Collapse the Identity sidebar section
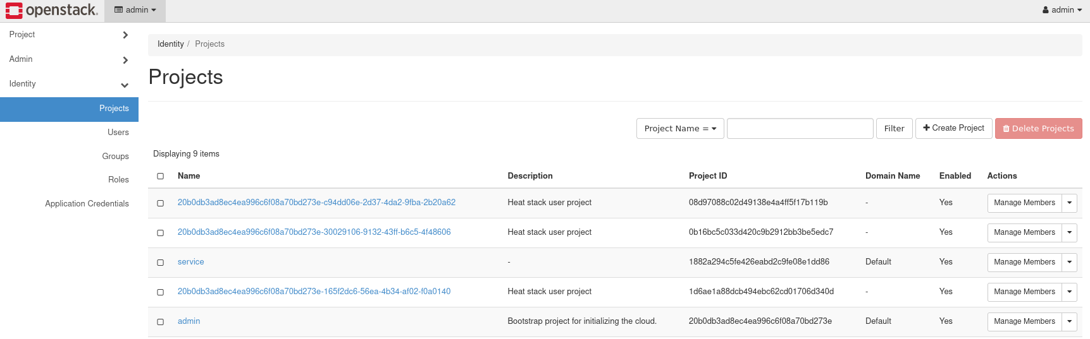This screenshot has height=339, width=1090. tap(68, 84)
